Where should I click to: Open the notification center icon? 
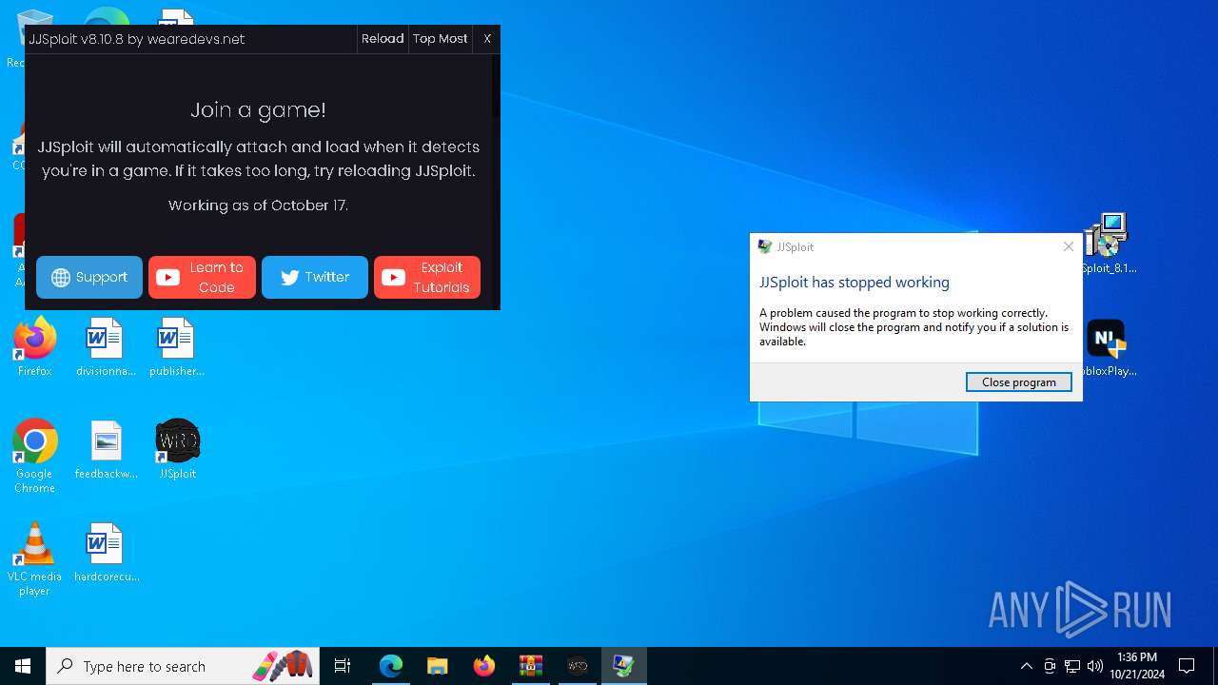click(x=1187, y=666)
